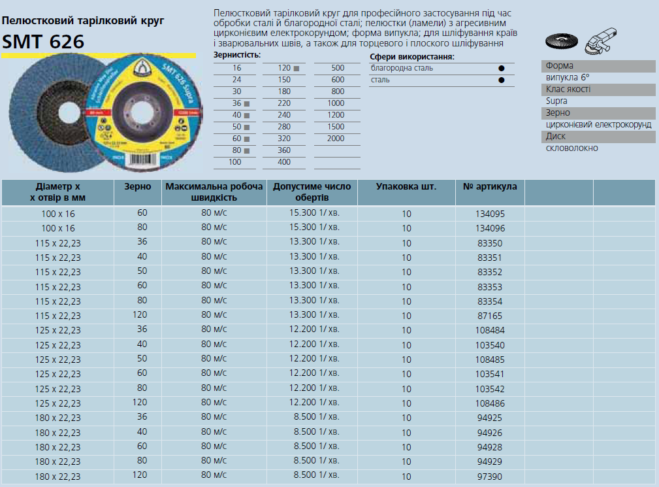The width and height of the screenshot is (659, 487).
Task: Click the grey square beside grit 80
Action: tap(247, 151)
